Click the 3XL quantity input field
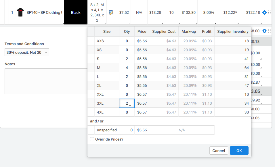Image resolution: width=275 pixels, height=167 pixels. coord(127,103)
